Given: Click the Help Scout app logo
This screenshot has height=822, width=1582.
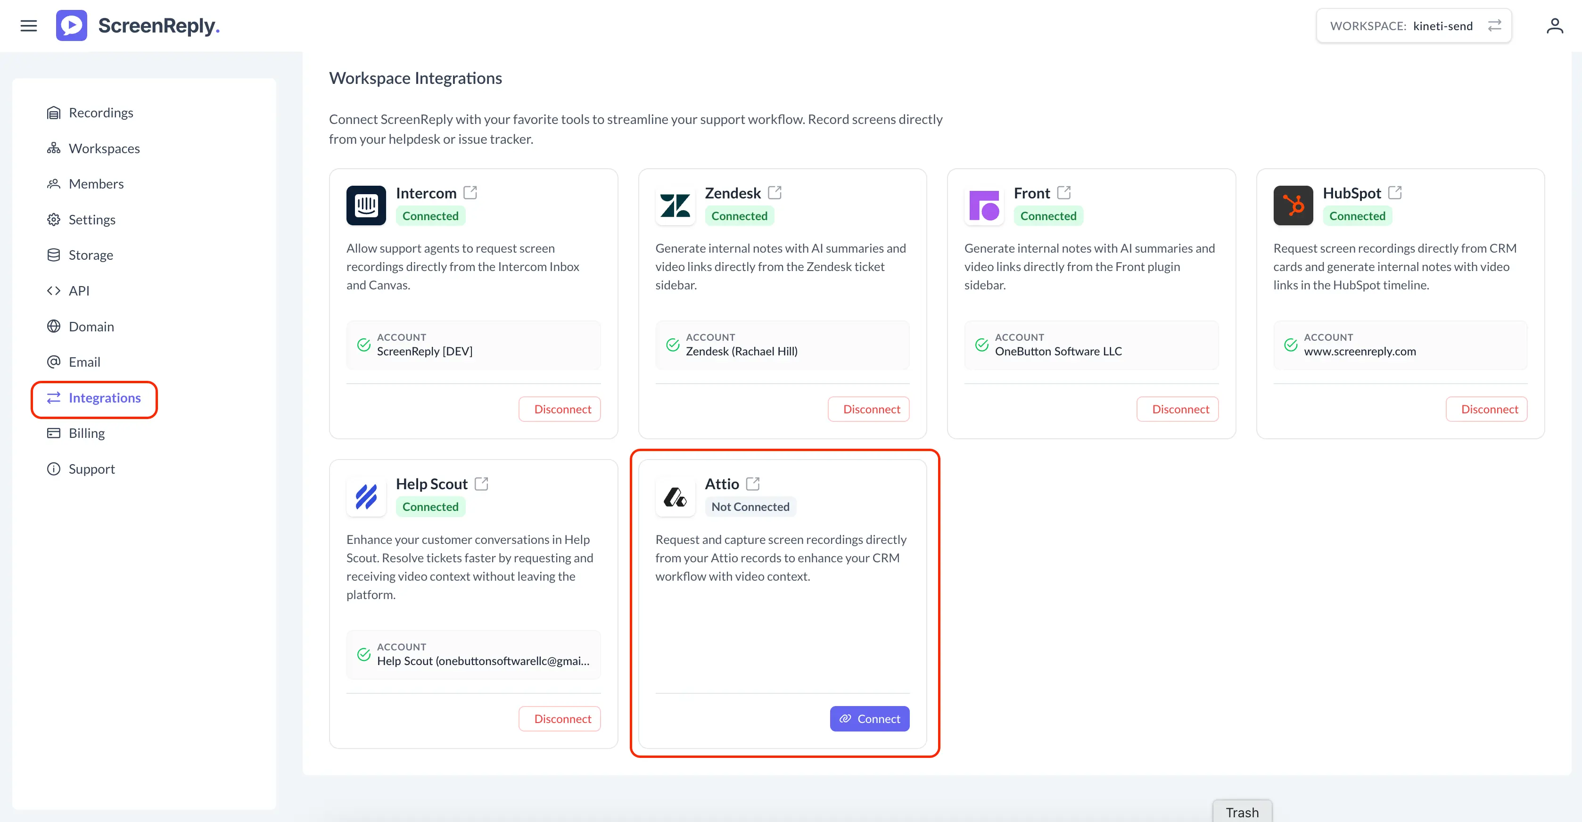Looking at the screenshot, I should click(x=366, y=497).
